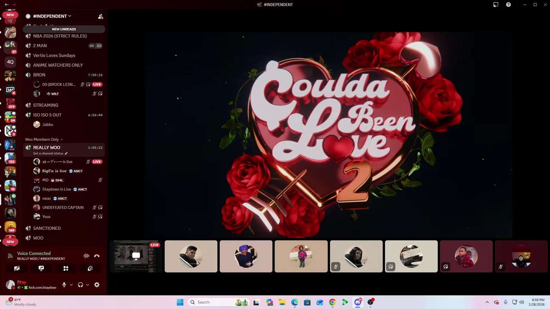Click the share your screen icon
This screenshot has height=309, width=550.
(41, 268)
